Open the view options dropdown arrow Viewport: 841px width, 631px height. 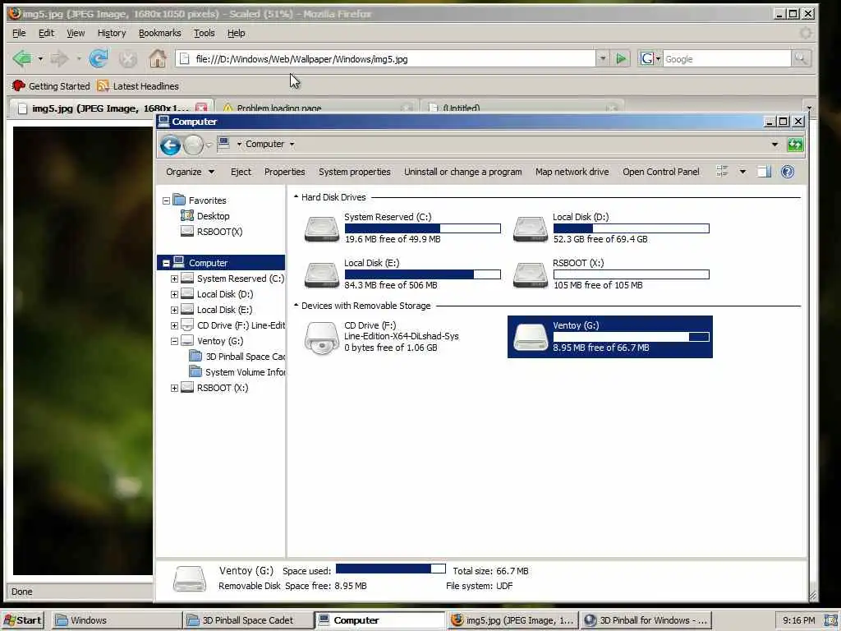[x=742, y=172]
